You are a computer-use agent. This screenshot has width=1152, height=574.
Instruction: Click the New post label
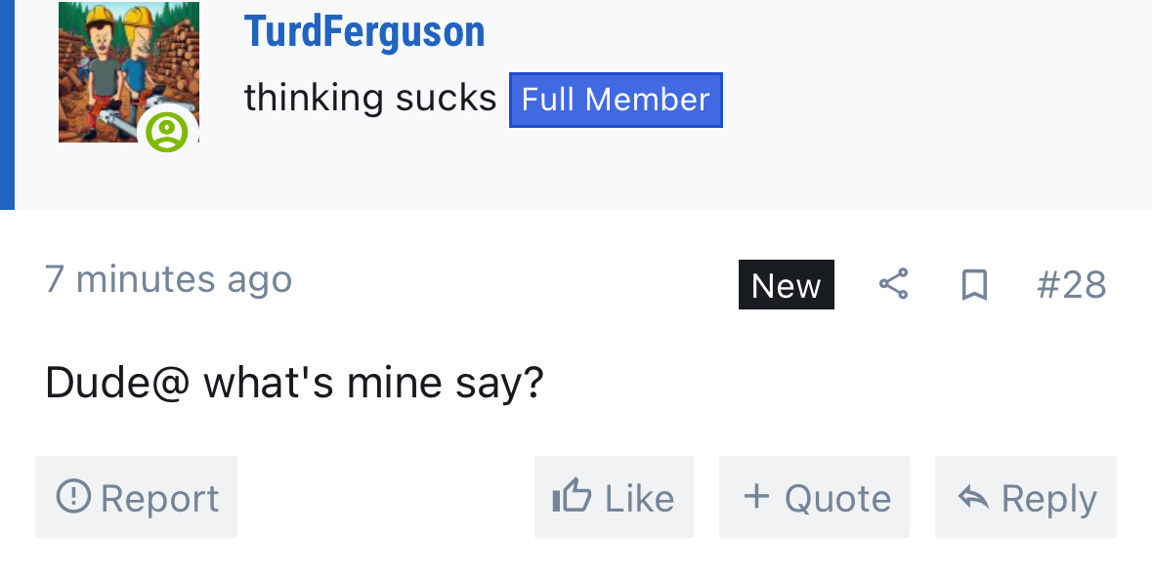coord(787,285)
